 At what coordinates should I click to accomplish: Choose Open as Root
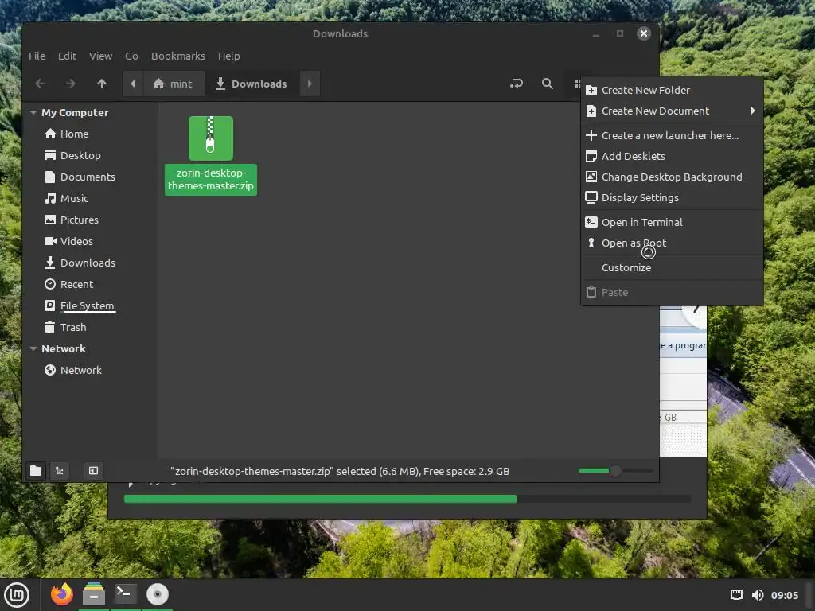point(672,243)
